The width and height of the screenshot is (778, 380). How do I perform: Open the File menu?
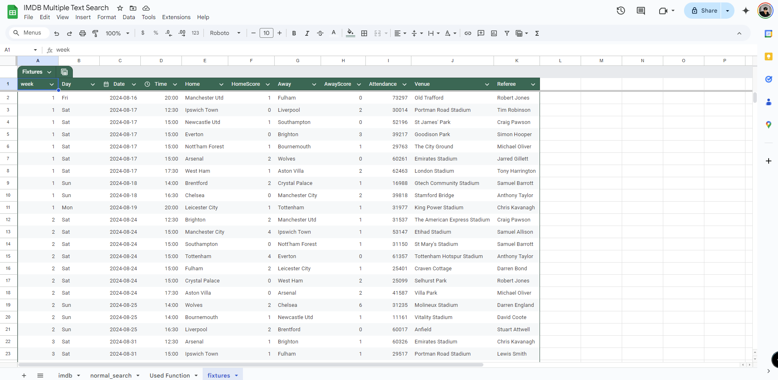28,17
